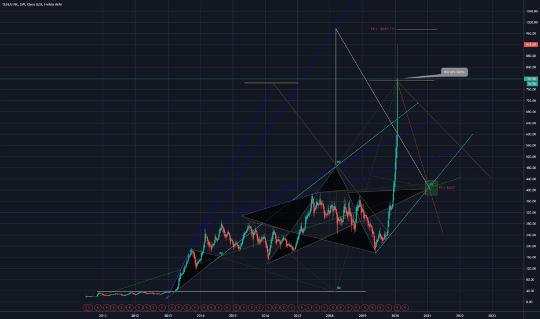
Task: Click the 'We are here.' callout bubble
Action: coord(454,72)
